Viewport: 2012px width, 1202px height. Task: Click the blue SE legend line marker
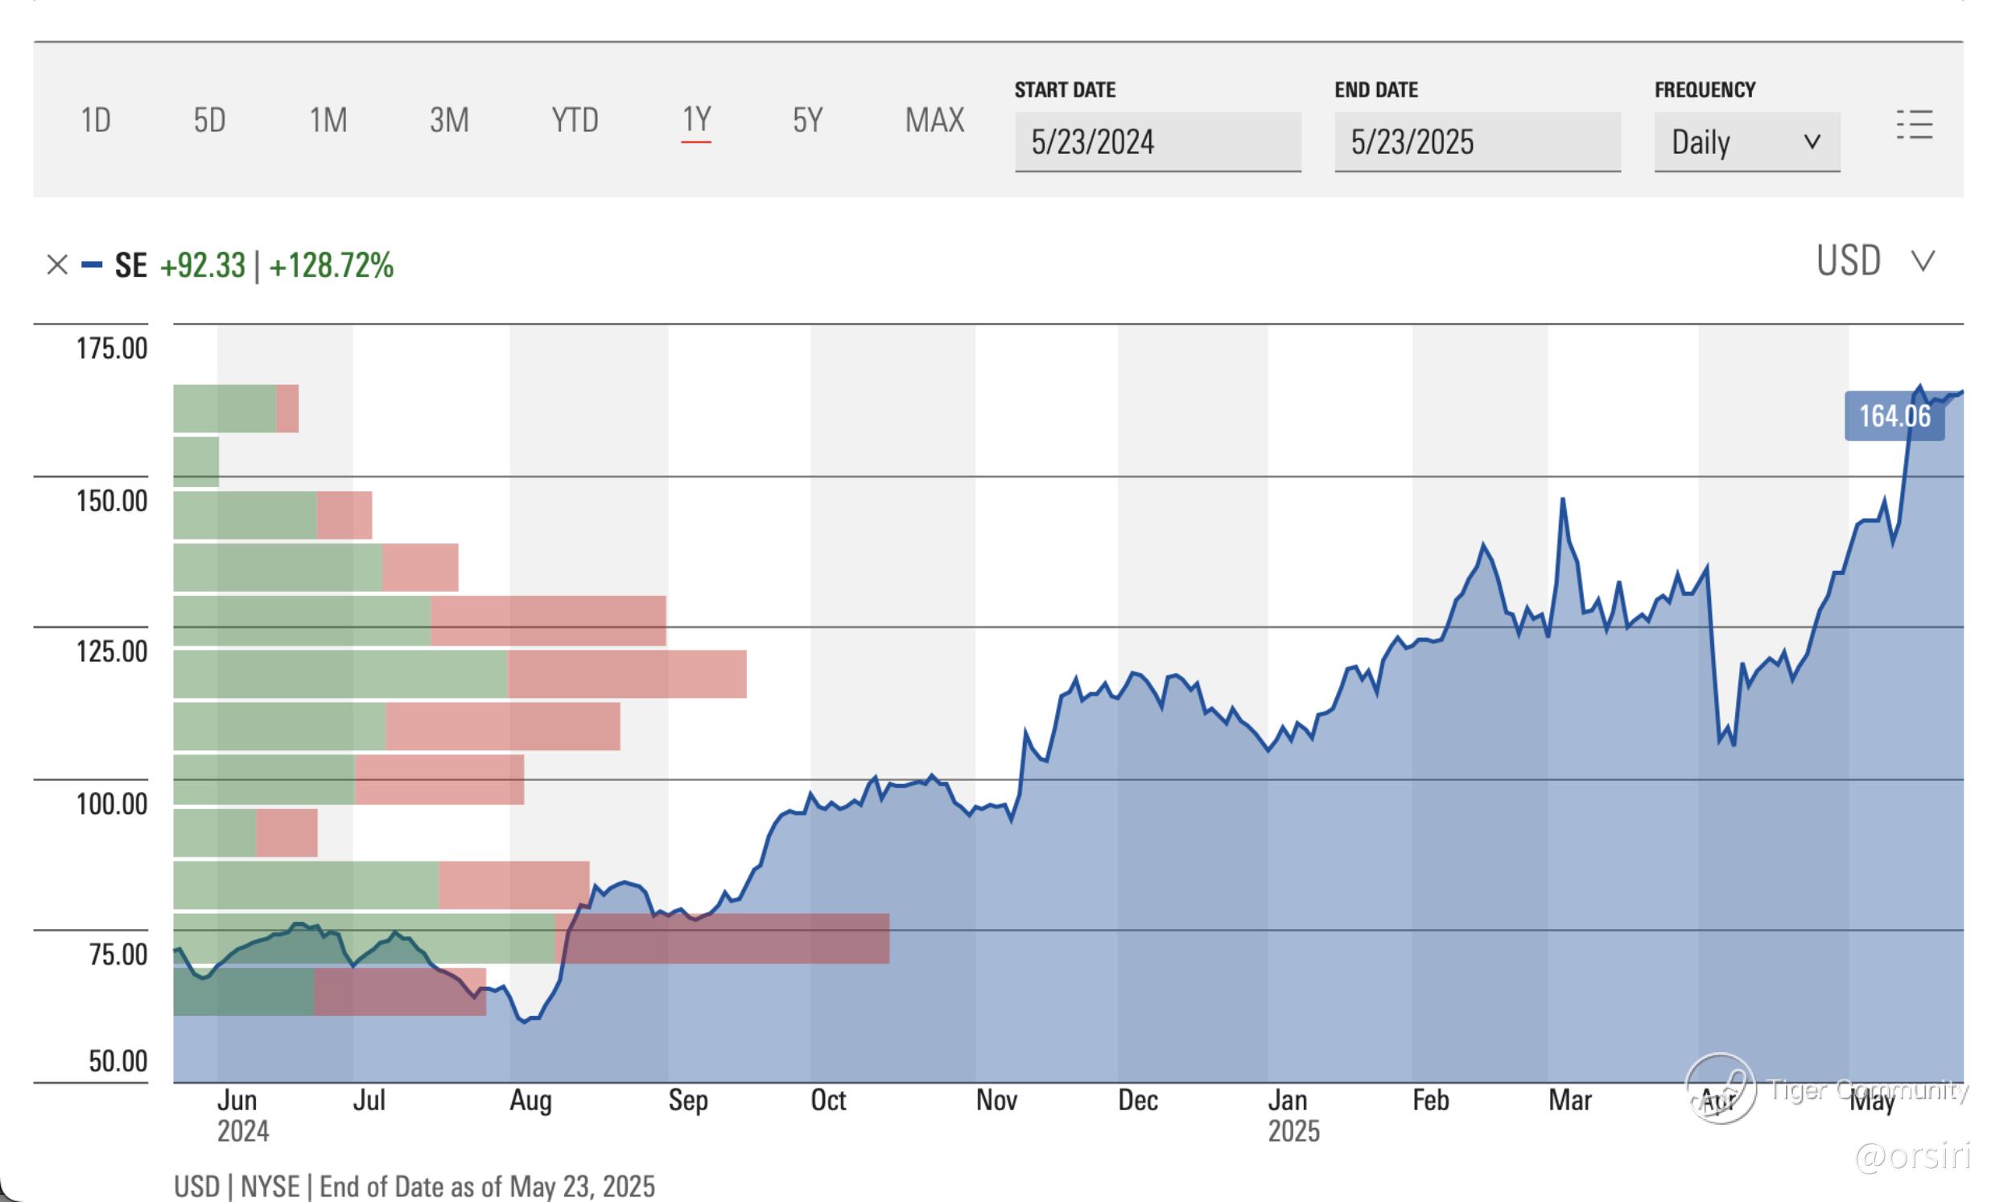[x=92, y=265]
